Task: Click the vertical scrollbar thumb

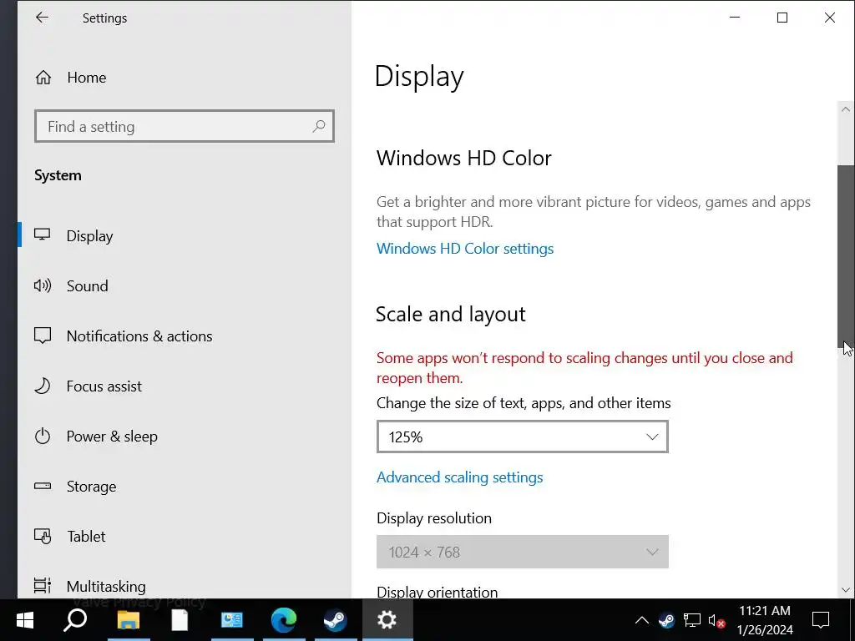Action: (846, 256)
